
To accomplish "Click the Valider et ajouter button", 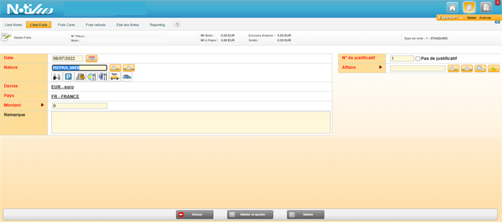I will [250, 214].
